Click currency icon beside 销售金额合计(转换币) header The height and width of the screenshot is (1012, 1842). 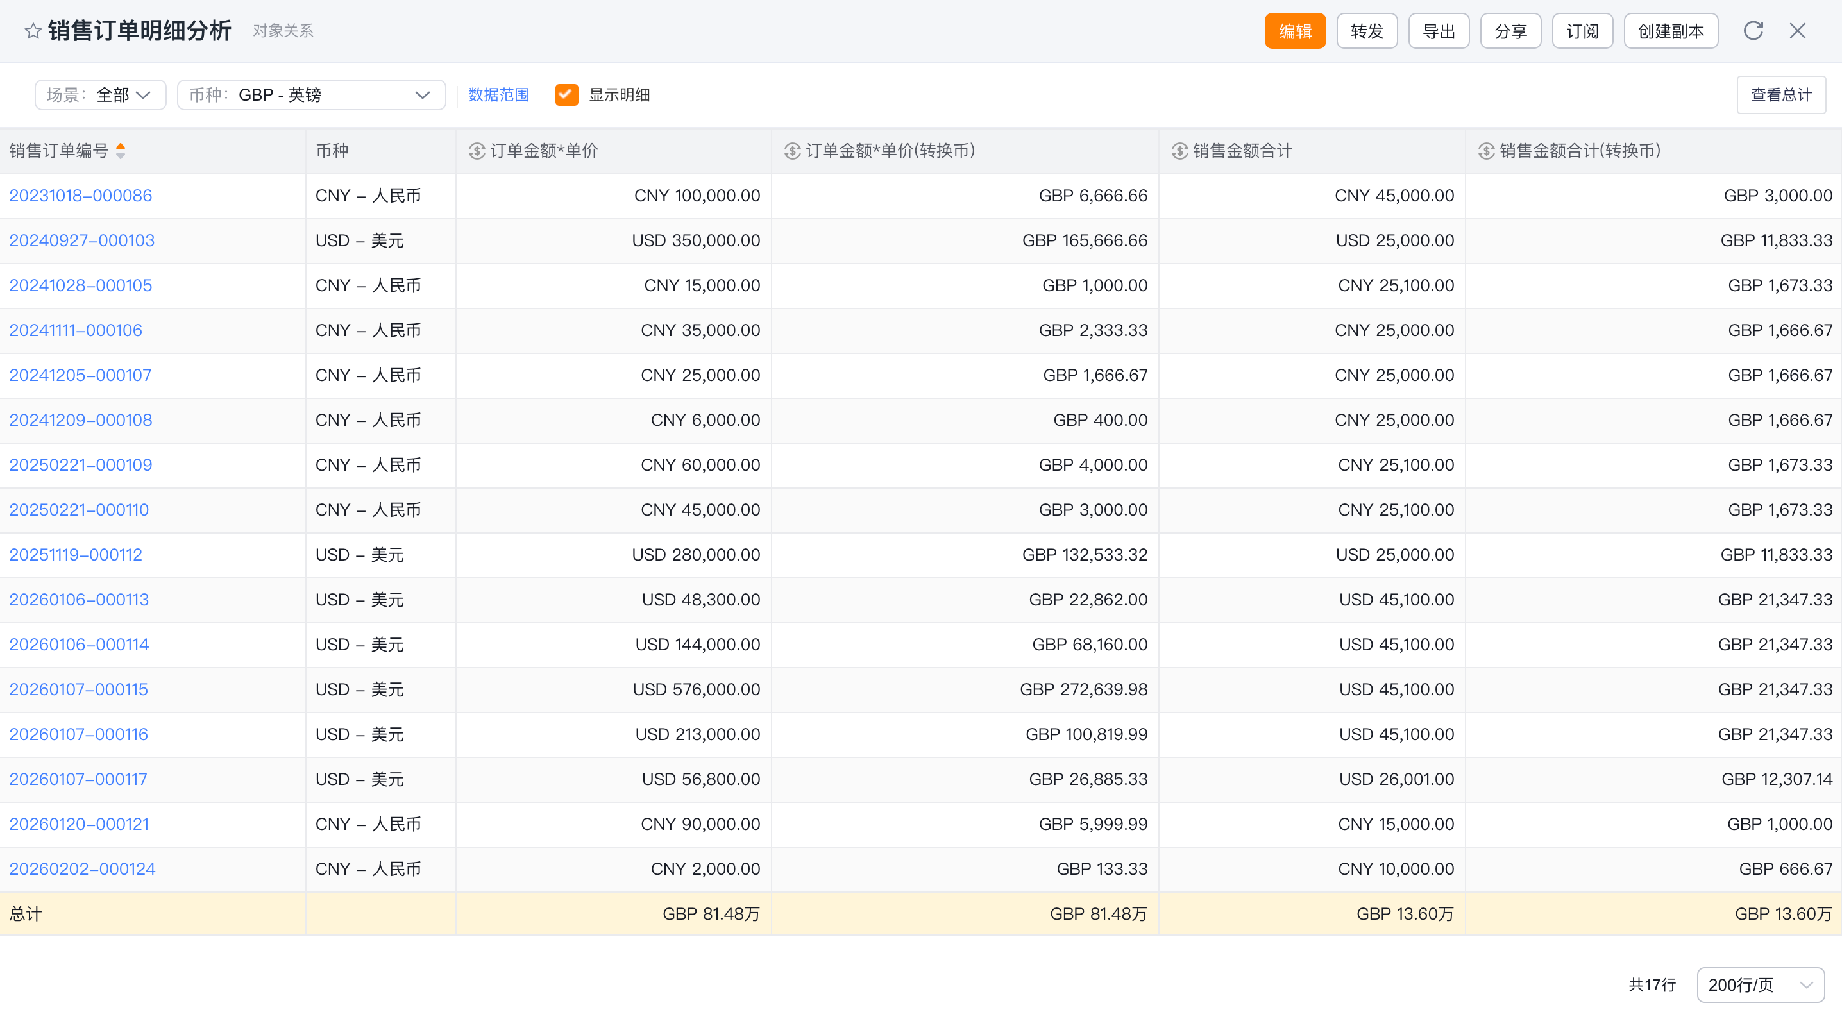tap(1487, 151)
